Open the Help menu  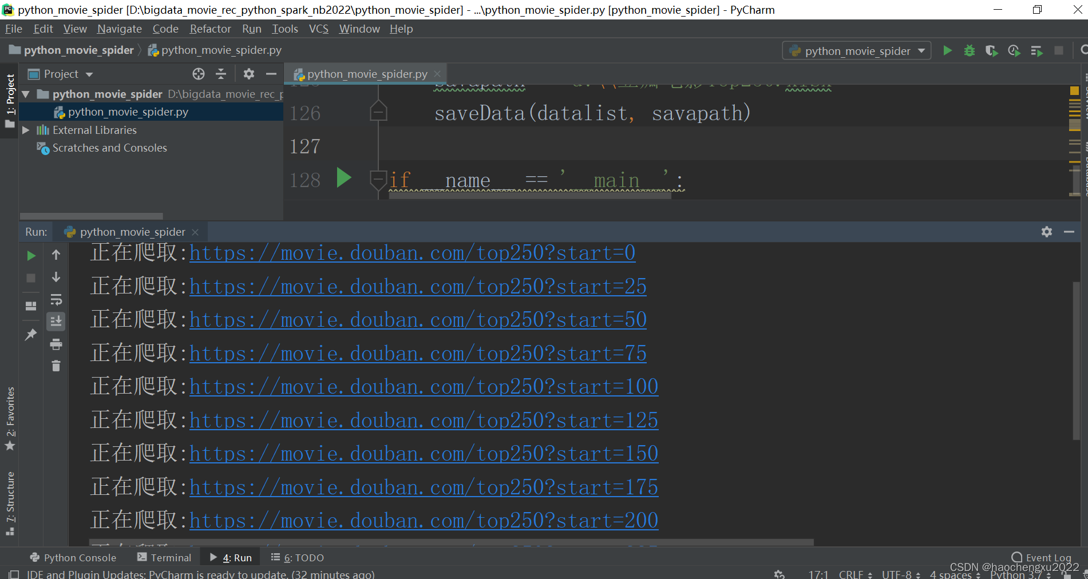click(x=401, y=29)
